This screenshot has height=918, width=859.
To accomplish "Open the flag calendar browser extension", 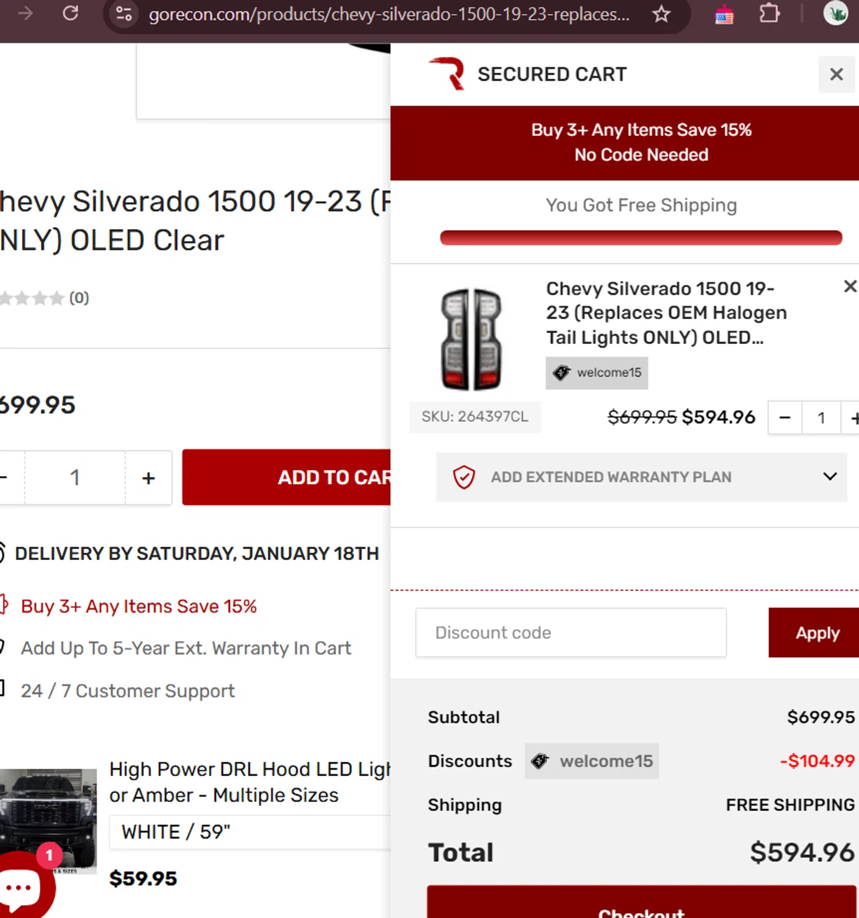I will [724, 14].
